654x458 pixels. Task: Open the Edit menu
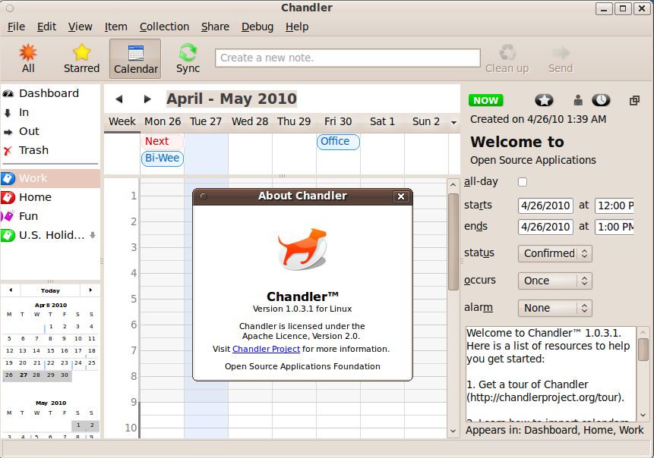[x=46, y=27]
